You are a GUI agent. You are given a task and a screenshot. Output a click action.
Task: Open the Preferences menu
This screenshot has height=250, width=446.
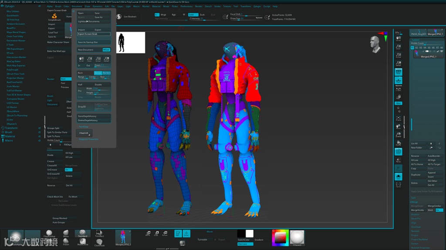click(186, 7)
